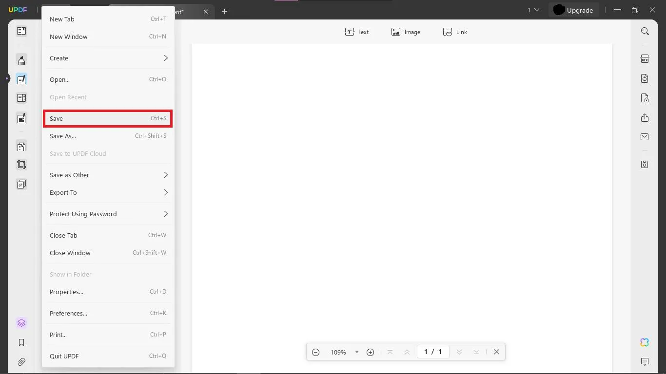Go to last page arrow
This screenshot has height=374, width=666.
(476, 352)
